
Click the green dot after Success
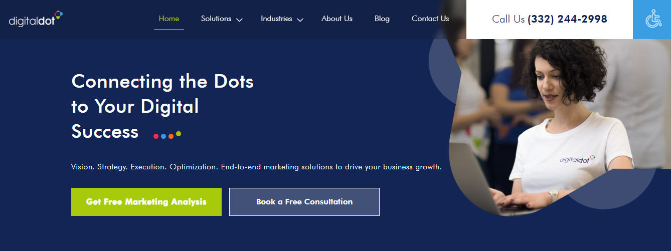tap(179, 134)
